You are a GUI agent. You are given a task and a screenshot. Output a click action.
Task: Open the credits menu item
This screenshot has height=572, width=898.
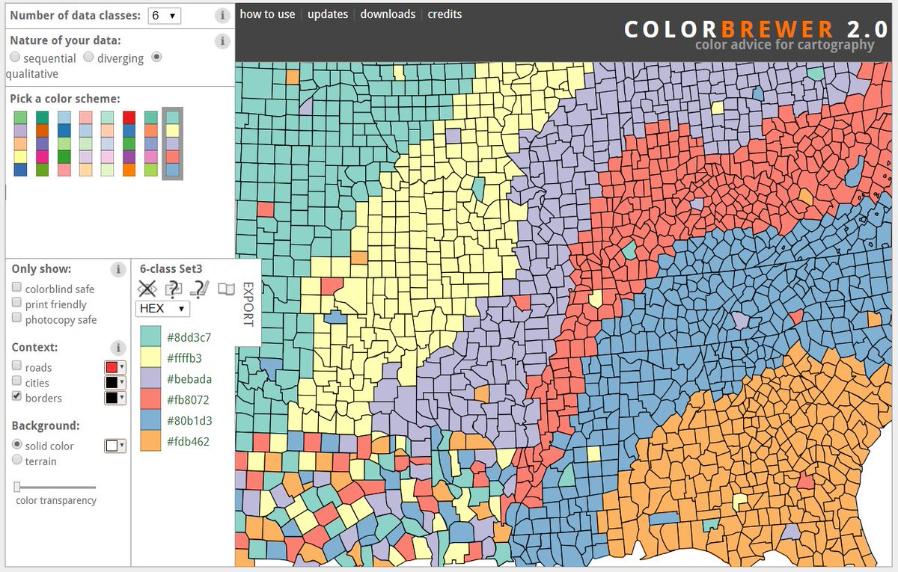445,14
